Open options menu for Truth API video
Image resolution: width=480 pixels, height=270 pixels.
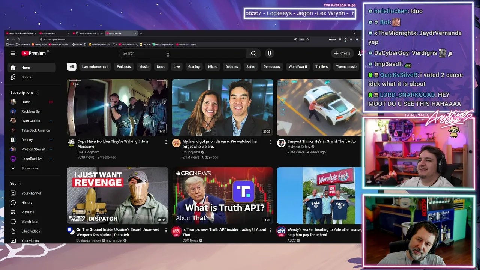click(x=271, y=230)
